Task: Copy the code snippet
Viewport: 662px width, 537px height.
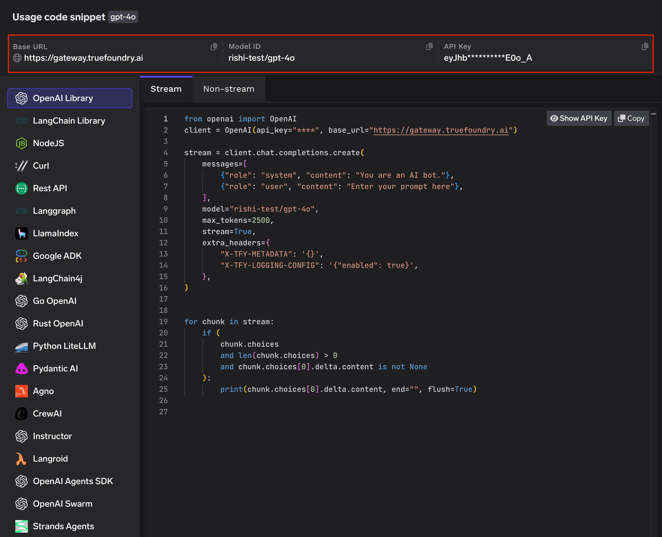Action: click(x=631, y=118)
